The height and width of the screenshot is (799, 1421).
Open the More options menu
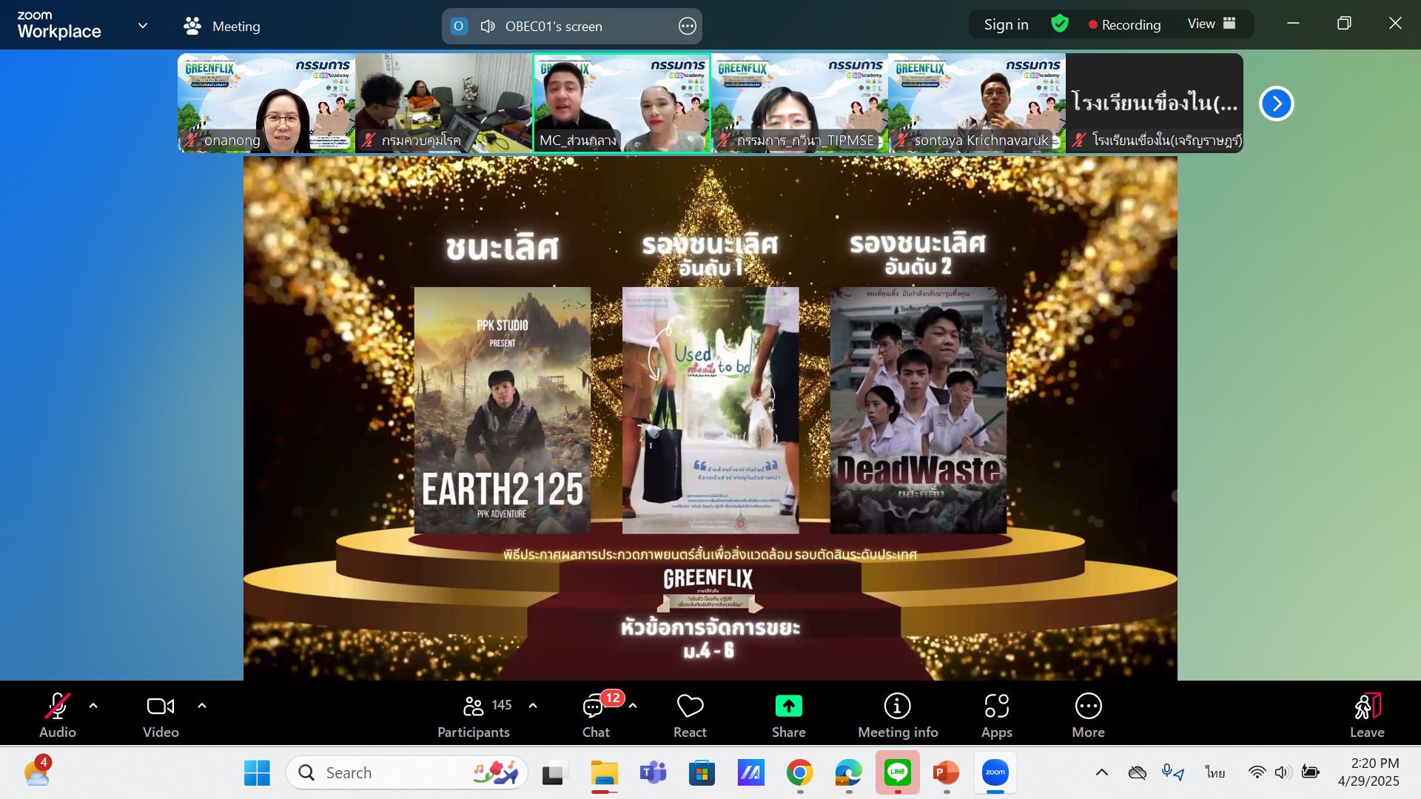click(1088, 715)
